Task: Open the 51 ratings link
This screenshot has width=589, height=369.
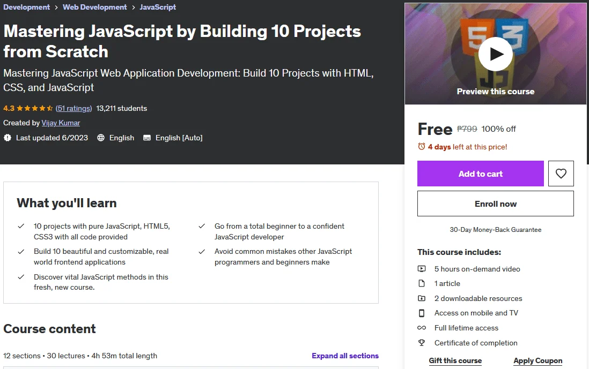Action: pyautogui.click(x=73, y=108)
